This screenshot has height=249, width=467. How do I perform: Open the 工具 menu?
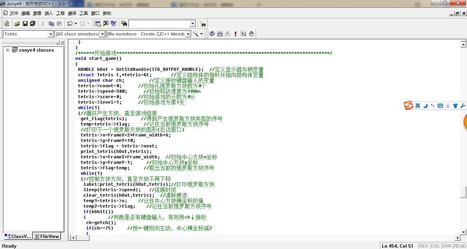pyautogui.click(x=84, y=13)
